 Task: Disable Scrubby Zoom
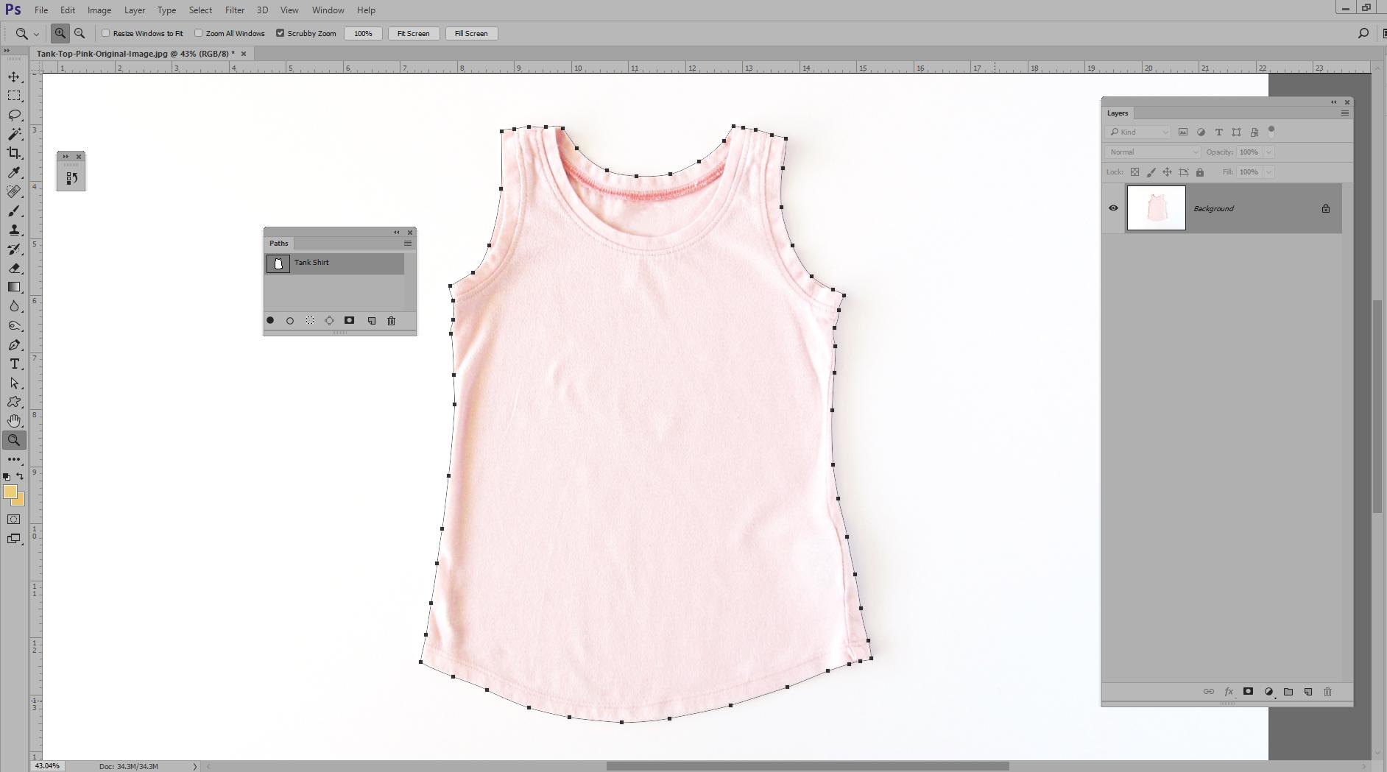280,33
